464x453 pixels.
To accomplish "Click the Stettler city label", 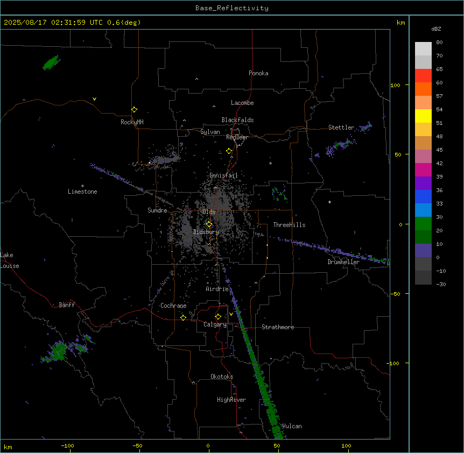I will [341, 128].
